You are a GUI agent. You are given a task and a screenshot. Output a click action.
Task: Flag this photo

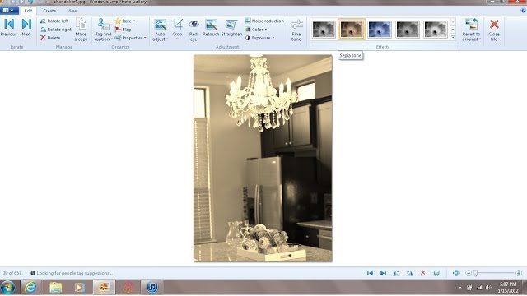123,30
